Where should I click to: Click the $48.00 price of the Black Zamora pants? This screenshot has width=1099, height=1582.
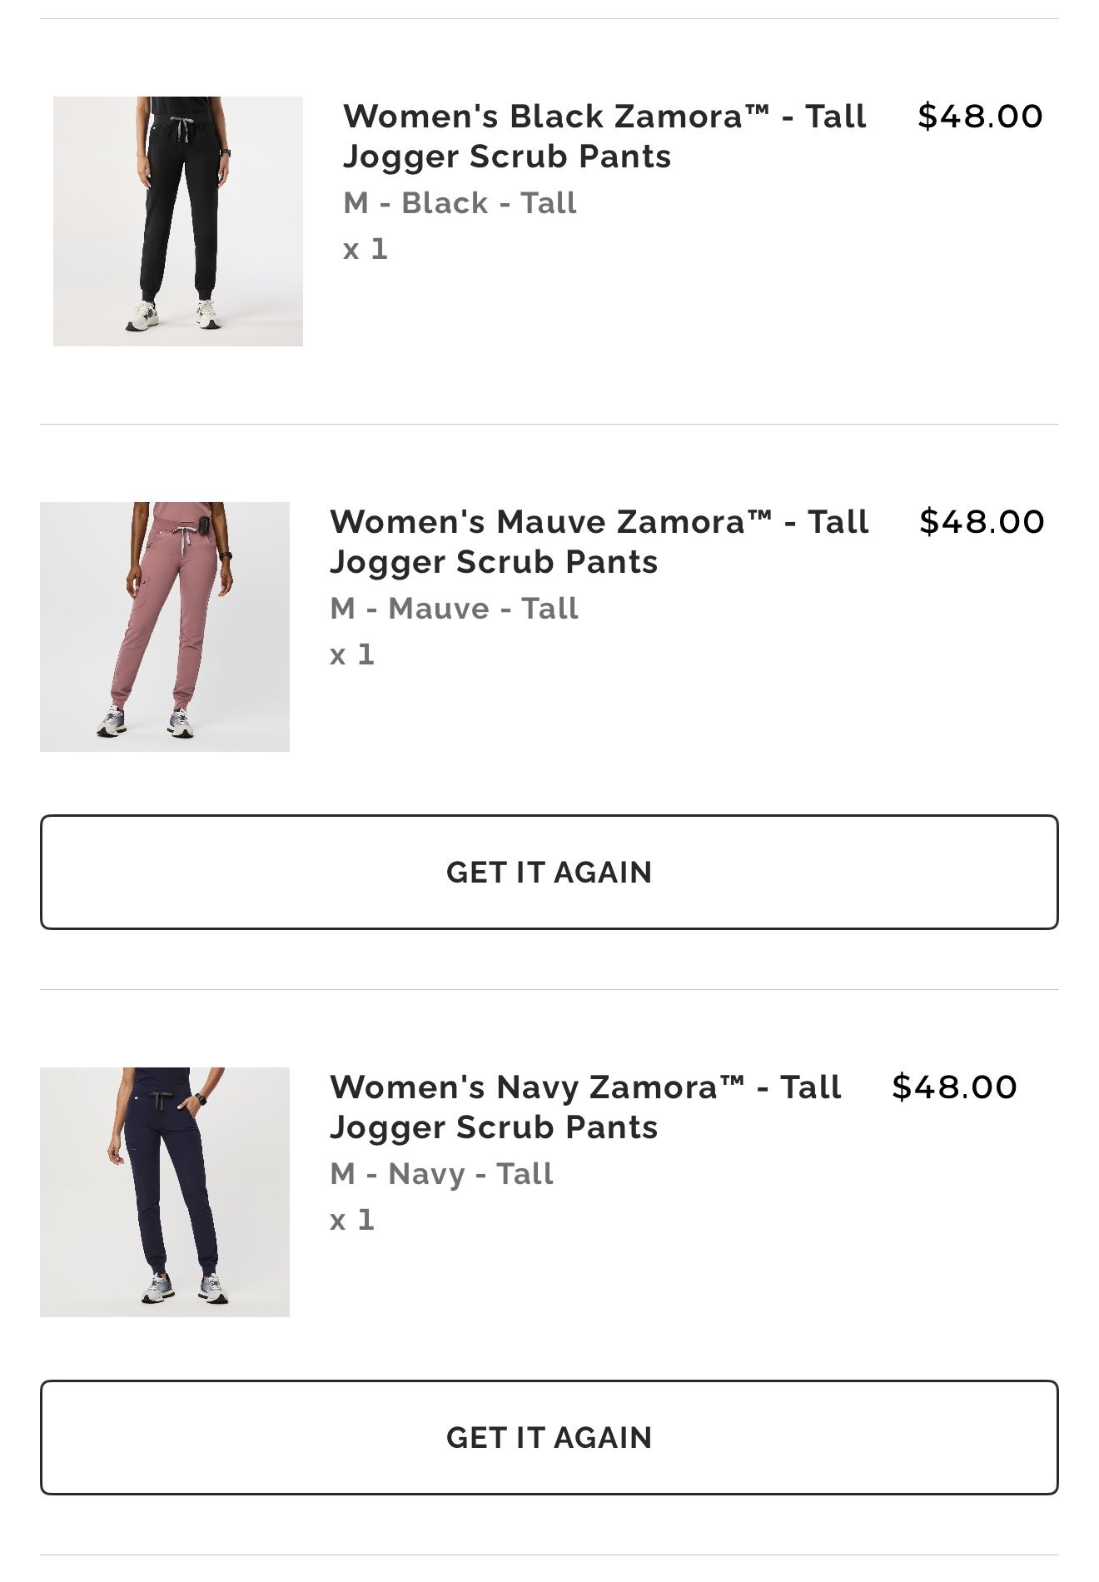click(x=980, y=117)
